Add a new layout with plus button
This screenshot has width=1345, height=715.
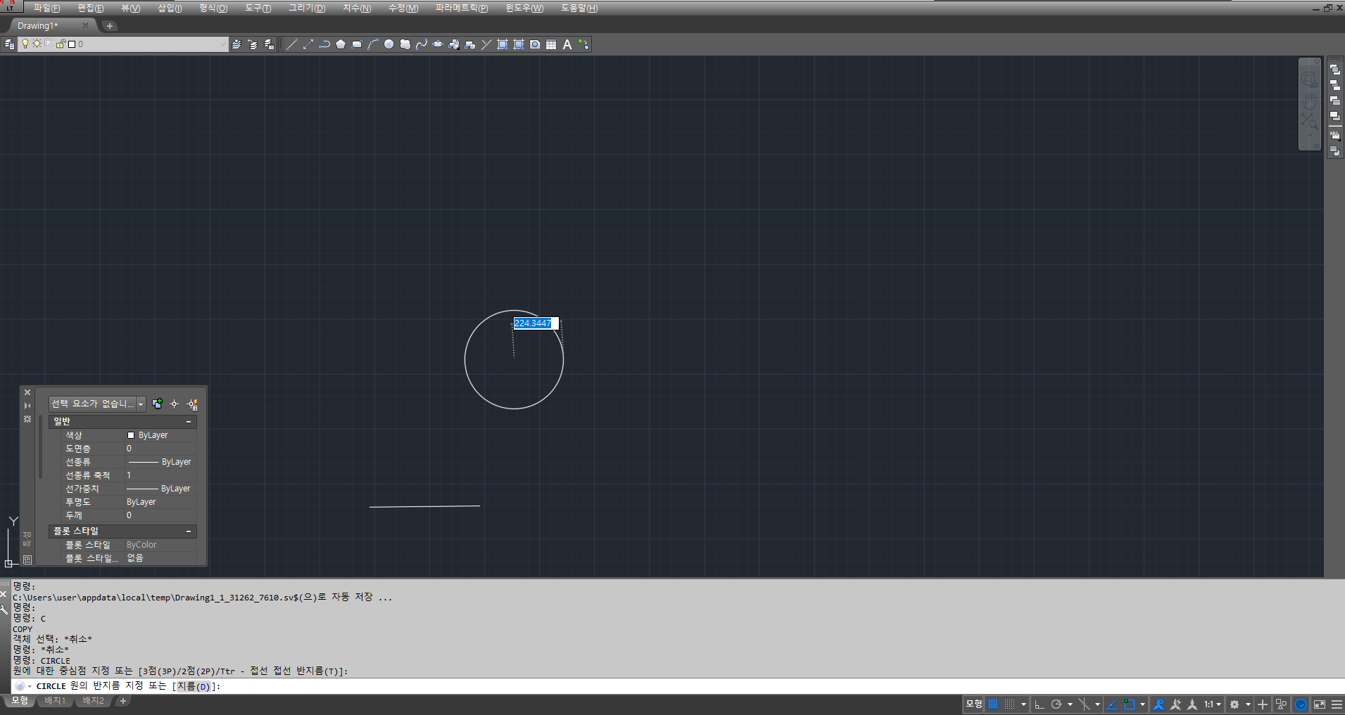(123, 701)
